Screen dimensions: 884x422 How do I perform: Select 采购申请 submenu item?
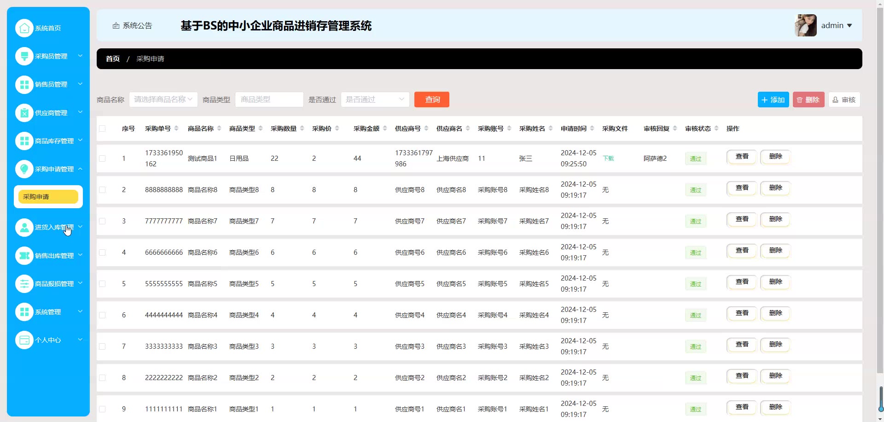(x=48, y=197)
